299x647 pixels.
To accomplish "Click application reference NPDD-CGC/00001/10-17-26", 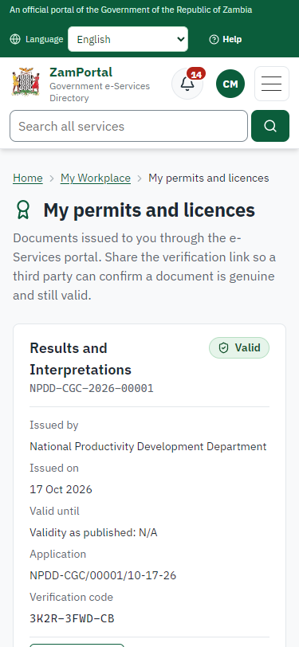I will (x=103, y=575).
